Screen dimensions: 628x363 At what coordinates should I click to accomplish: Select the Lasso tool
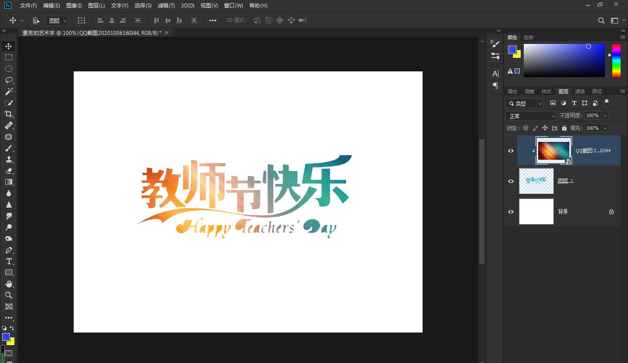point(9,80)
